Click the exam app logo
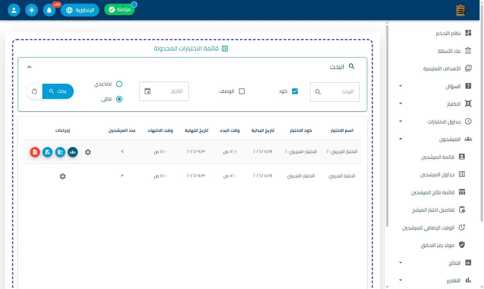Image resolution: width=484 pixels, height=289 pixels. point(461,10)
